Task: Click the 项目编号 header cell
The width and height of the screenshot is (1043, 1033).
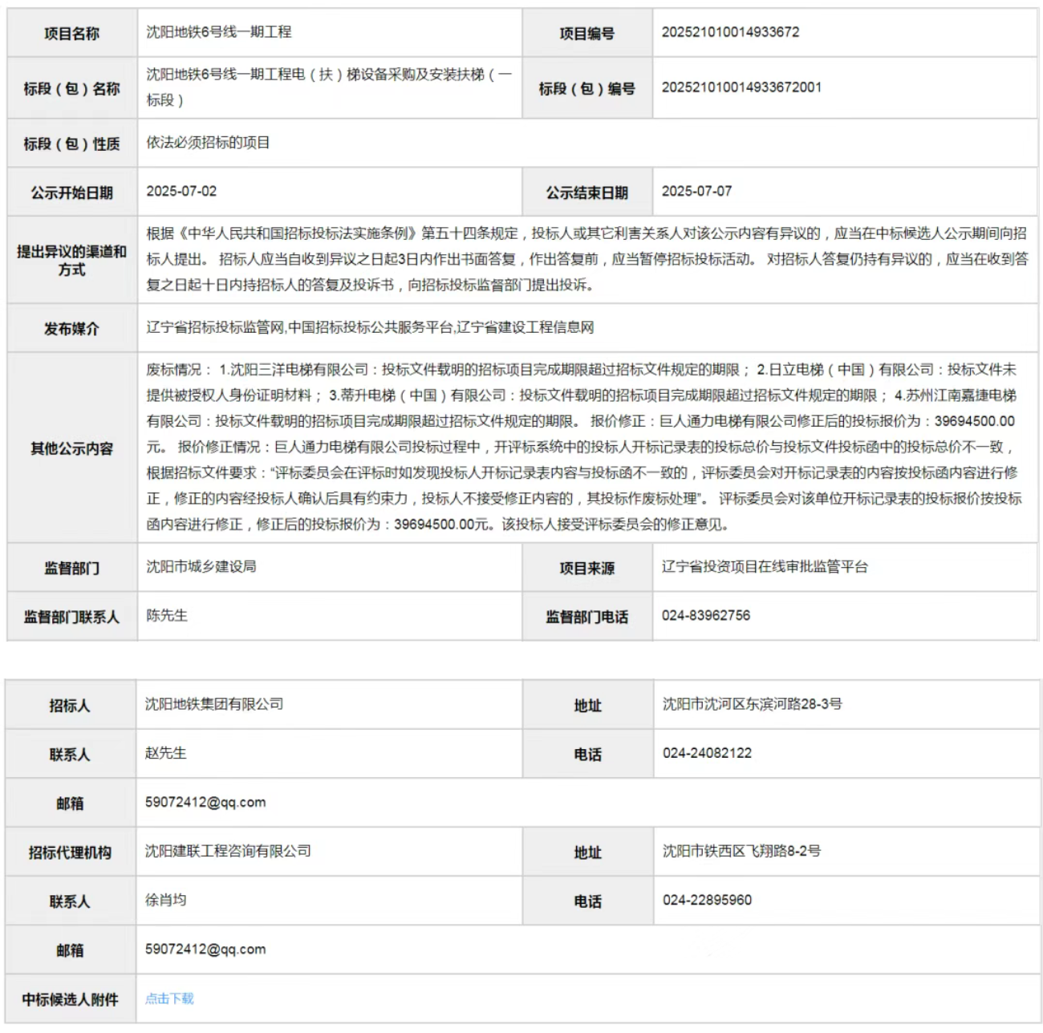Action: [x=587, y=33]
